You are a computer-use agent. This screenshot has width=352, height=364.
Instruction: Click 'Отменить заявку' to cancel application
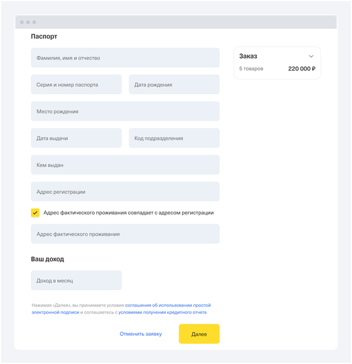pos(141,334)
